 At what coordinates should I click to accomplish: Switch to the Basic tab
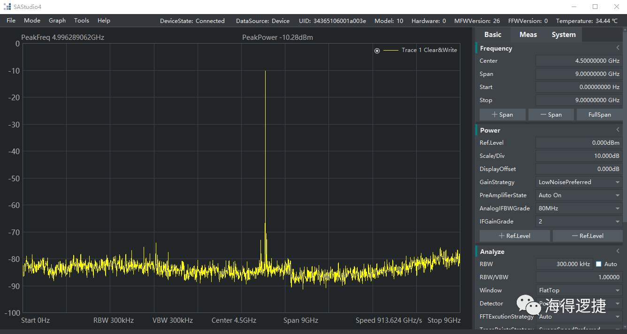[493, 35]
